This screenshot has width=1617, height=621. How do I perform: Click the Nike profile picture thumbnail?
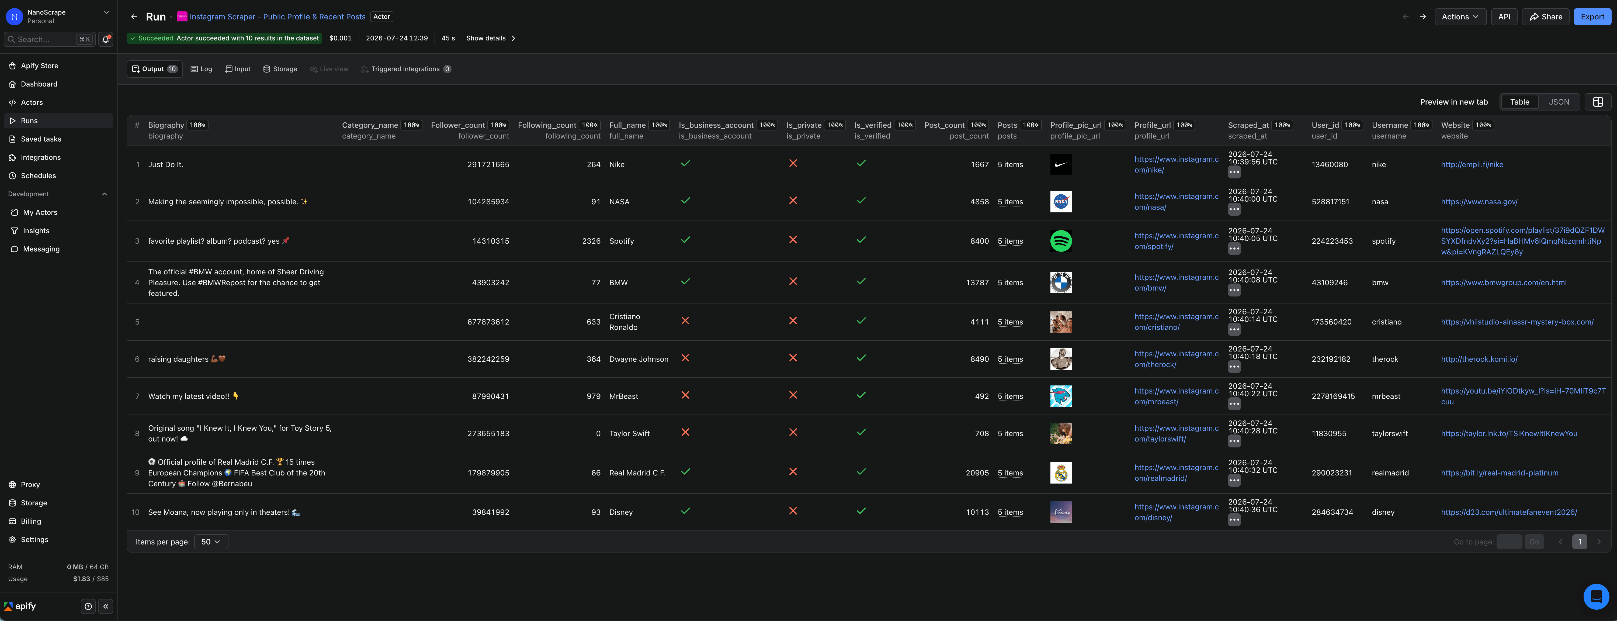pos(1061,164)
